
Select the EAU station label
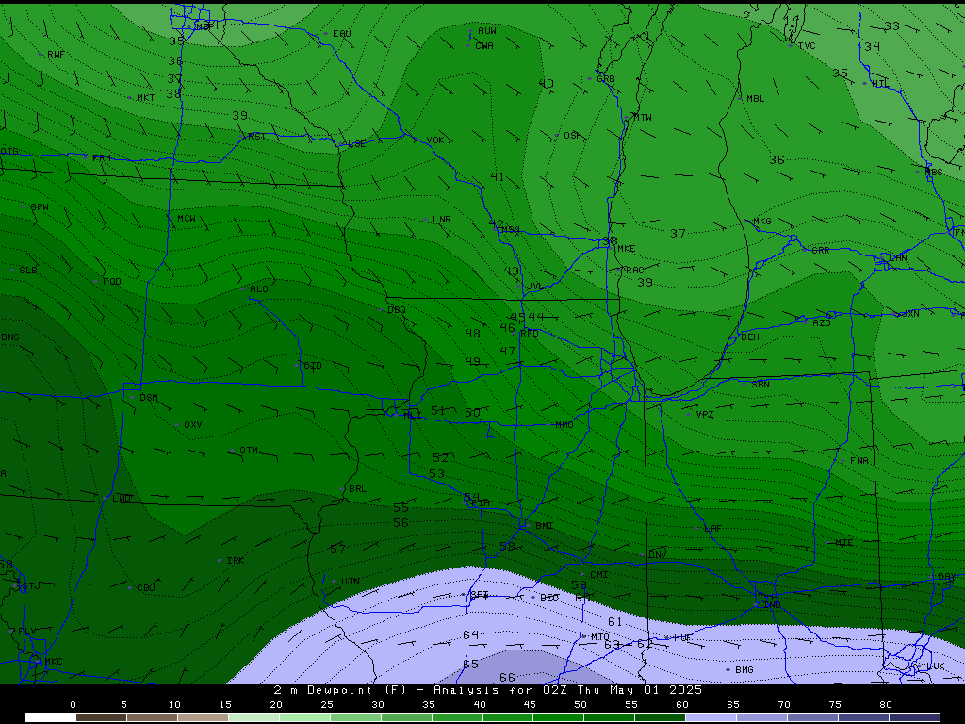pos(341,34)
